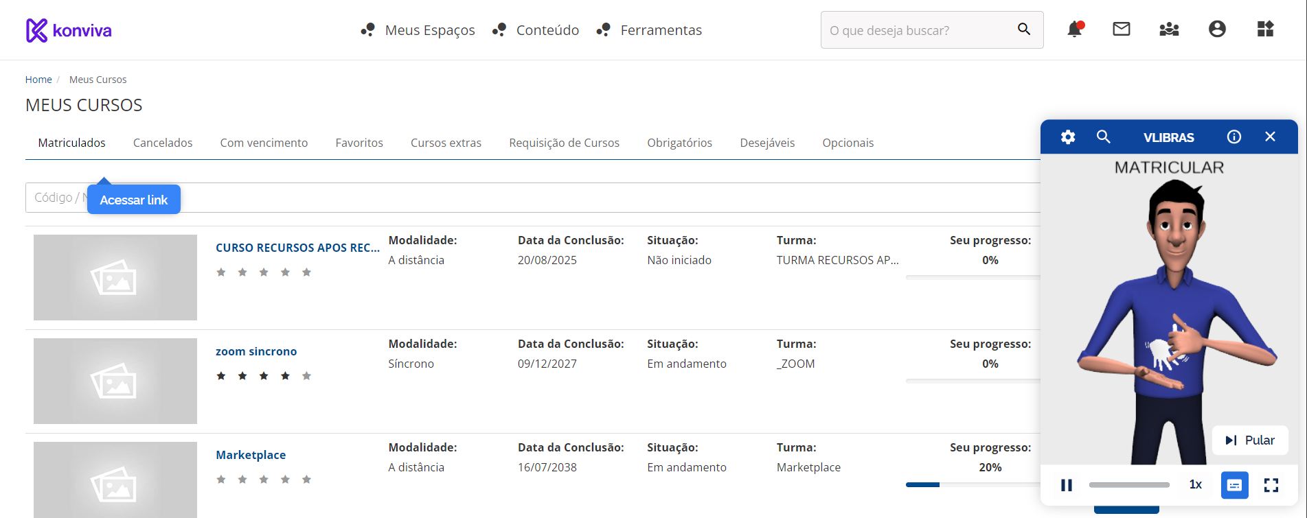This screenshot has height=518, width=1307.
Task: Open the groups people icon
Action: tap(1169, 29)
